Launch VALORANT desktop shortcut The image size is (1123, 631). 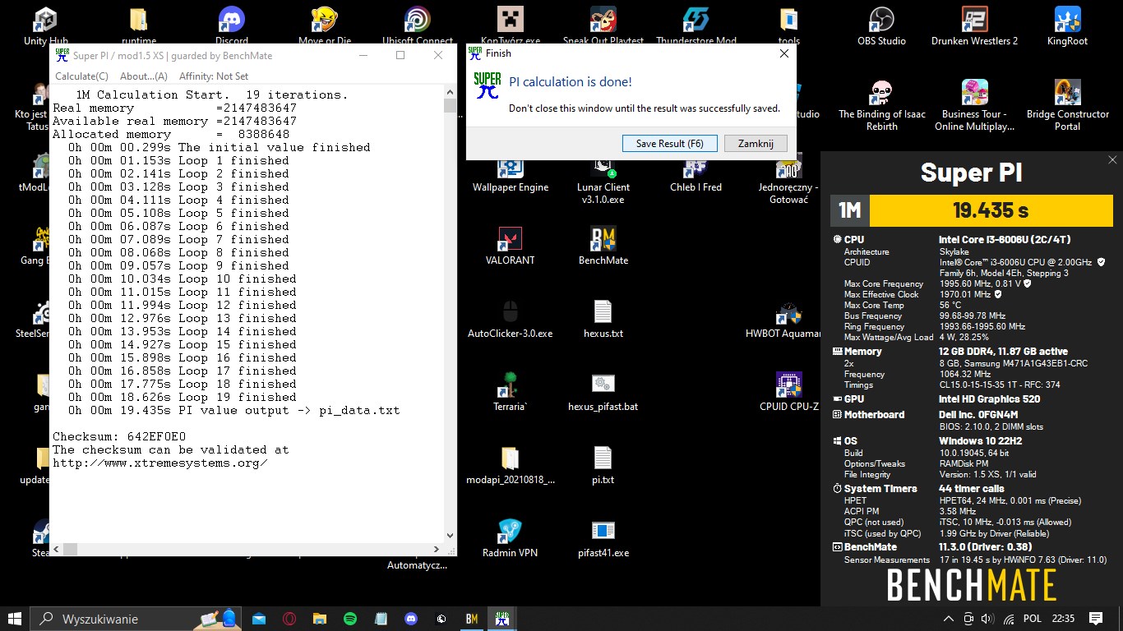point(511,246)
